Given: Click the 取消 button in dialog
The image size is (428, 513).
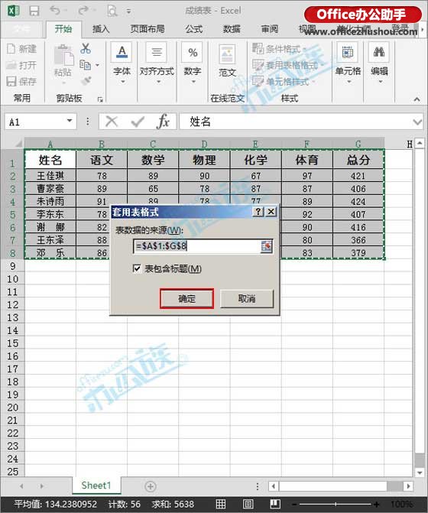Looking at the screenshot, I should tap(247, 298).
